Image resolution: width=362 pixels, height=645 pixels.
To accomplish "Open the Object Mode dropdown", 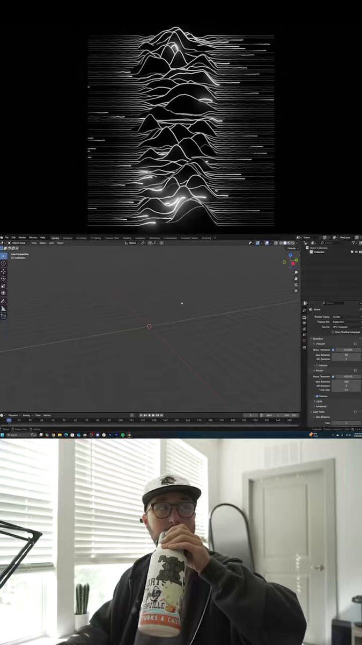I will [17, 243].
